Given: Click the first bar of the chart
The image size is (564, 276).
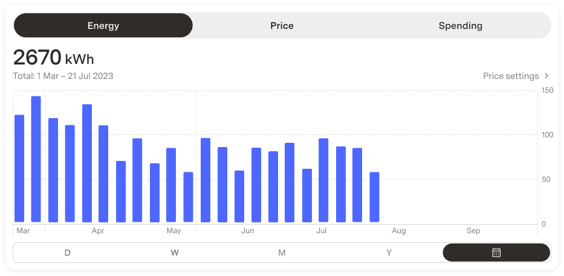Looking at the screenshot, I should [x=19, y=168].
